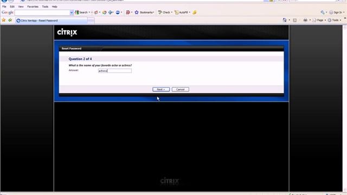Screen dimensions: 347x195
Task: Expand the Search button dropdown arrow
Action: (89, 12)
